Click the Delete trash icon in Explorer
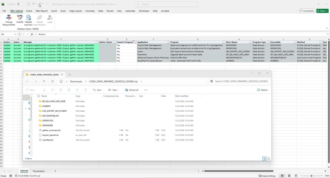Viewport: 330px width, 178px height. 86,90
